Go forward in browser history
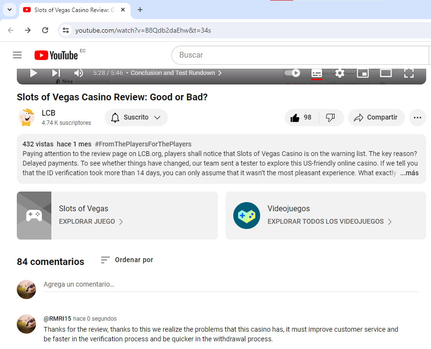The width and height of the screenshot is (431, 349). pos(28,30)
